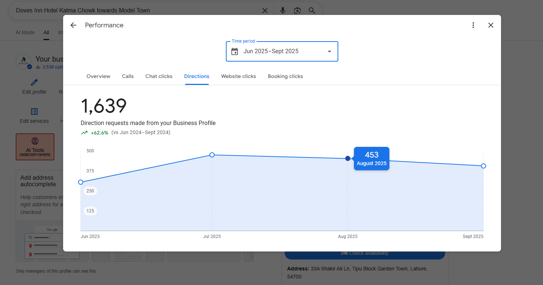Click the Jun 2025 data point on chart

(x=81, y=182)
